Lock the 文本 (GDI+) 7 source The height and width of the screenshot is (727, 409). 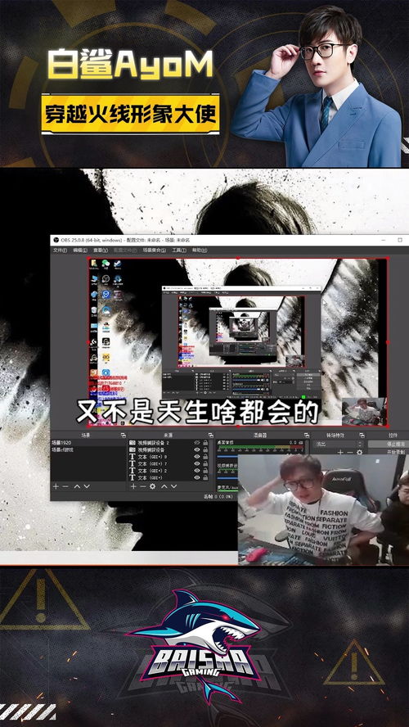(x=205, y=463)
